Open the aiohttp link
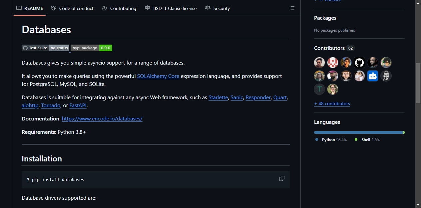This screenshot has width=421, height=208. [x=30, y=105]
